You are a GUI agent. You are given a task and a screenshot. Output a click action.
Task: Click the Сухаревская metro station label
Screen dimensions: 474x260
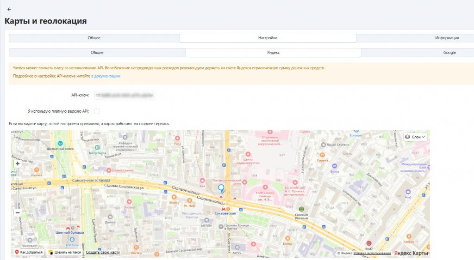tap(225, 213)
